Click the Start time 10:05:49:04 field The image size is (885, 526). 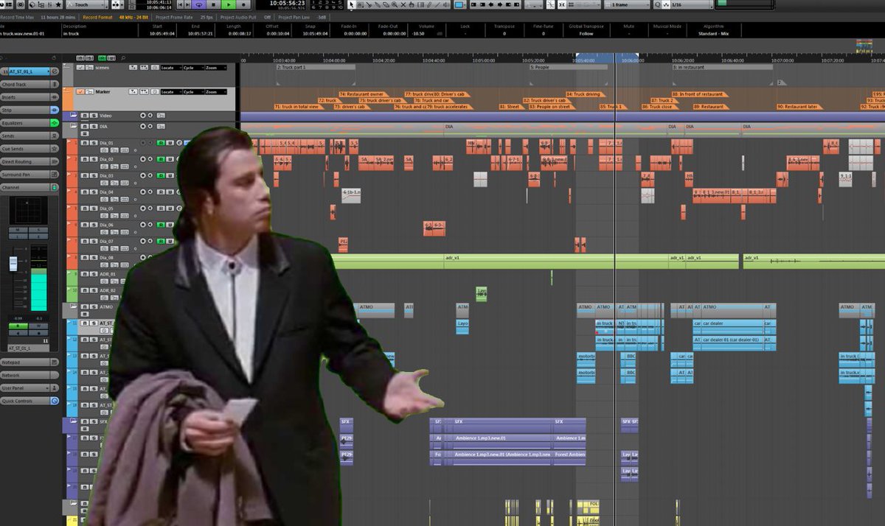coord(161,34)
